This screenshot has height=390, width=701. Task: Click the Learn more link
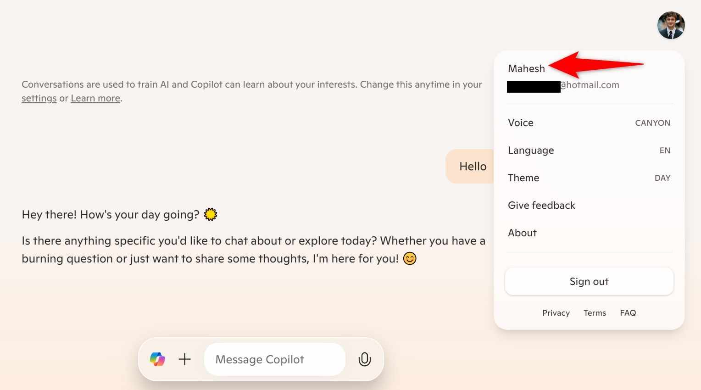95,98
